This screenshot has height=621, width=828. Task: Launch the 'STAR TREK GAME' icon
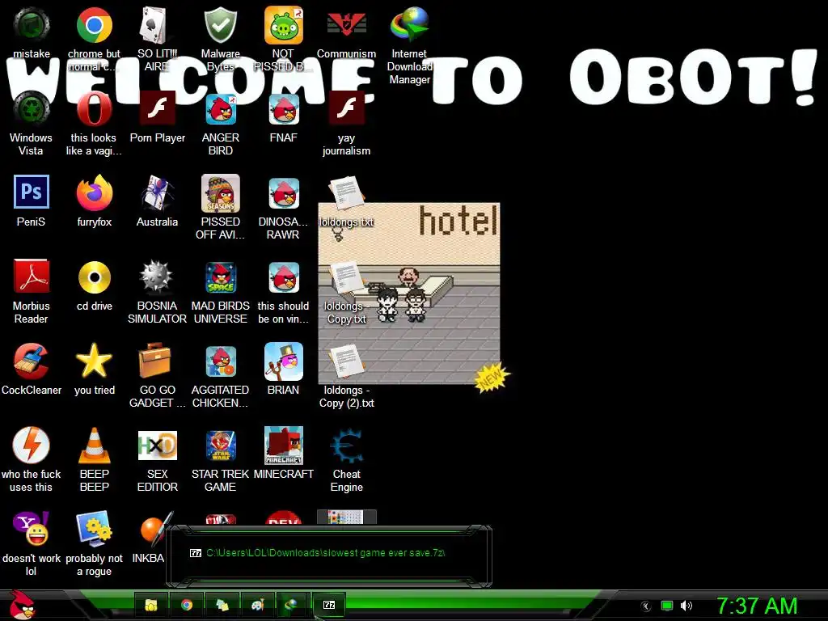[221, 446]
